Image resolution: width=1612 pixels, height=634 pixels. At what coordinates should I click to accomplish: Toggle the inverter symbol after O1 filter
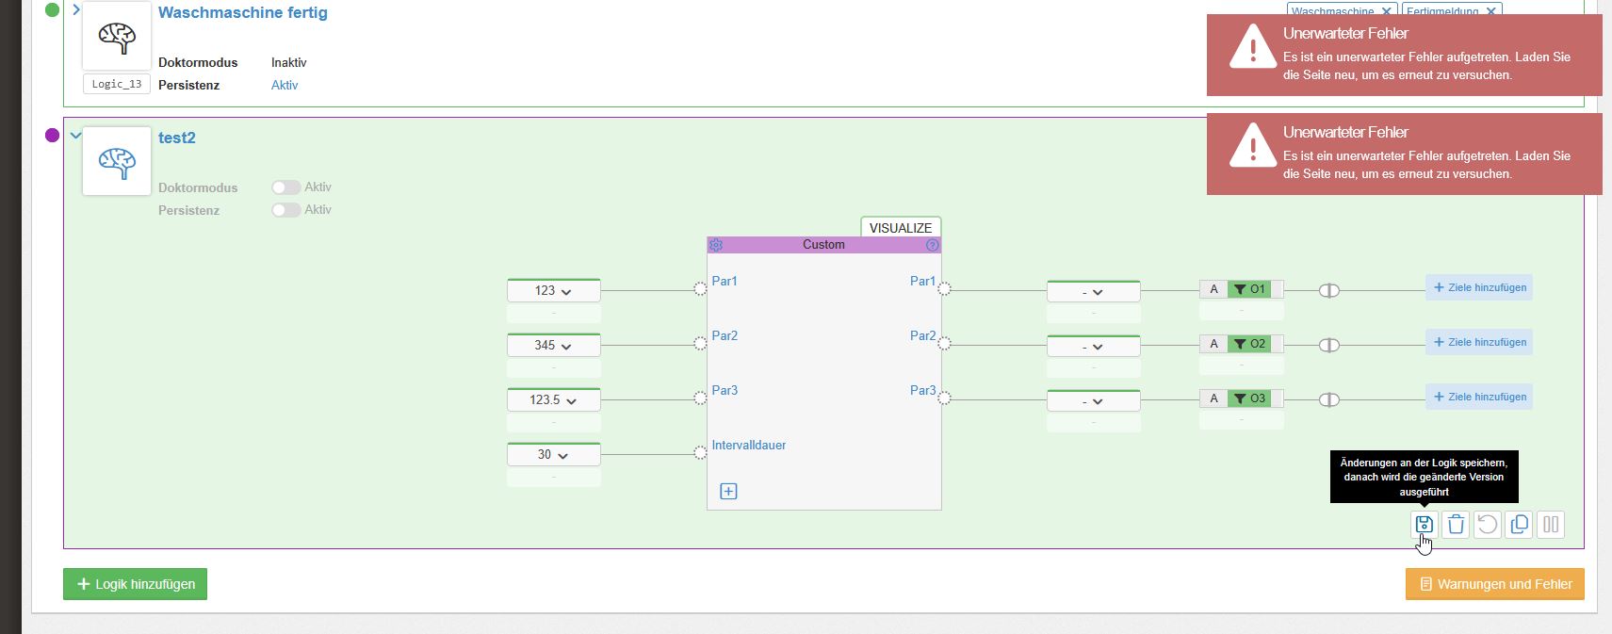pos(1328,290)
